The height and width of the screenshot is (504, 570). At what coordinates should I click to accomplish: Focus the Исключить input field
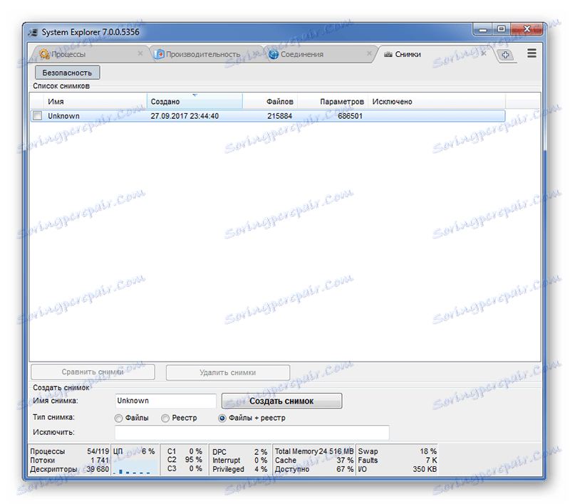pyautogui.click(x=252, y=433)
